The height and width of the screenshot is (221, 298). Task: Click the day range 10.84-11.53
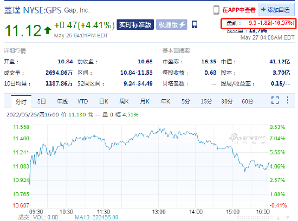[136, 73]
